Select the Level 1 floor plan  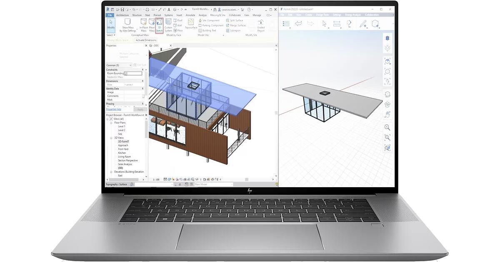121,126
